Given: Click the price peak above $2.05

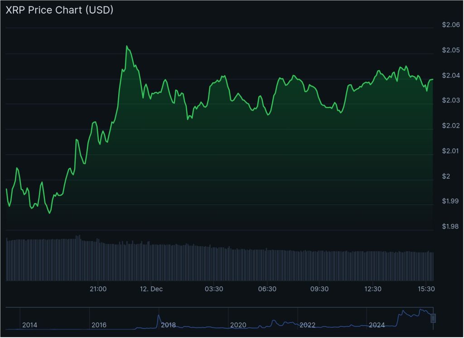Looking at the screenshot, I should 127,46.
